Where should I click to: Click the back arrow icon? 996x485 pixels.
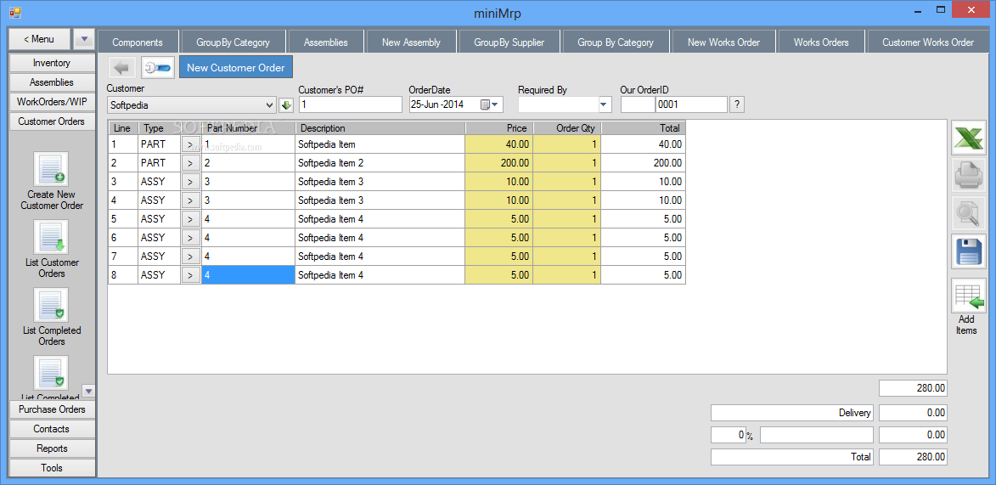click(x=122, y=67)
